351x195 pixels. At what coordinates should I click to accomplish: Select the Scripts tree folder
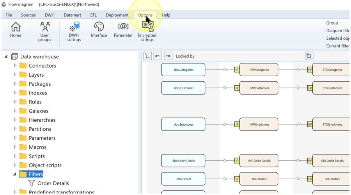[x=37, y=156]
